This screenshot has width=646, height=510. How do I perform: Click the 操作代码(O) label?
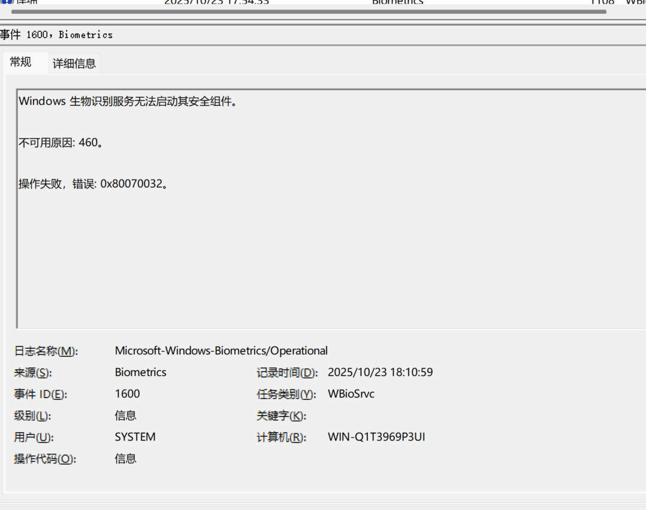tap(45, 459)
